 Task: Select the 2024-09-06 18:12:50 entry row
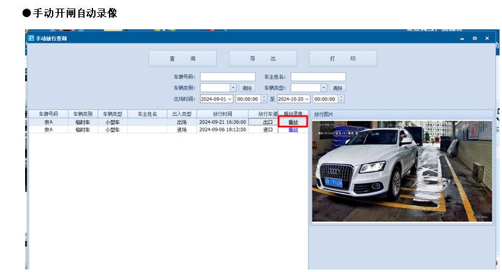coord(222,130)
